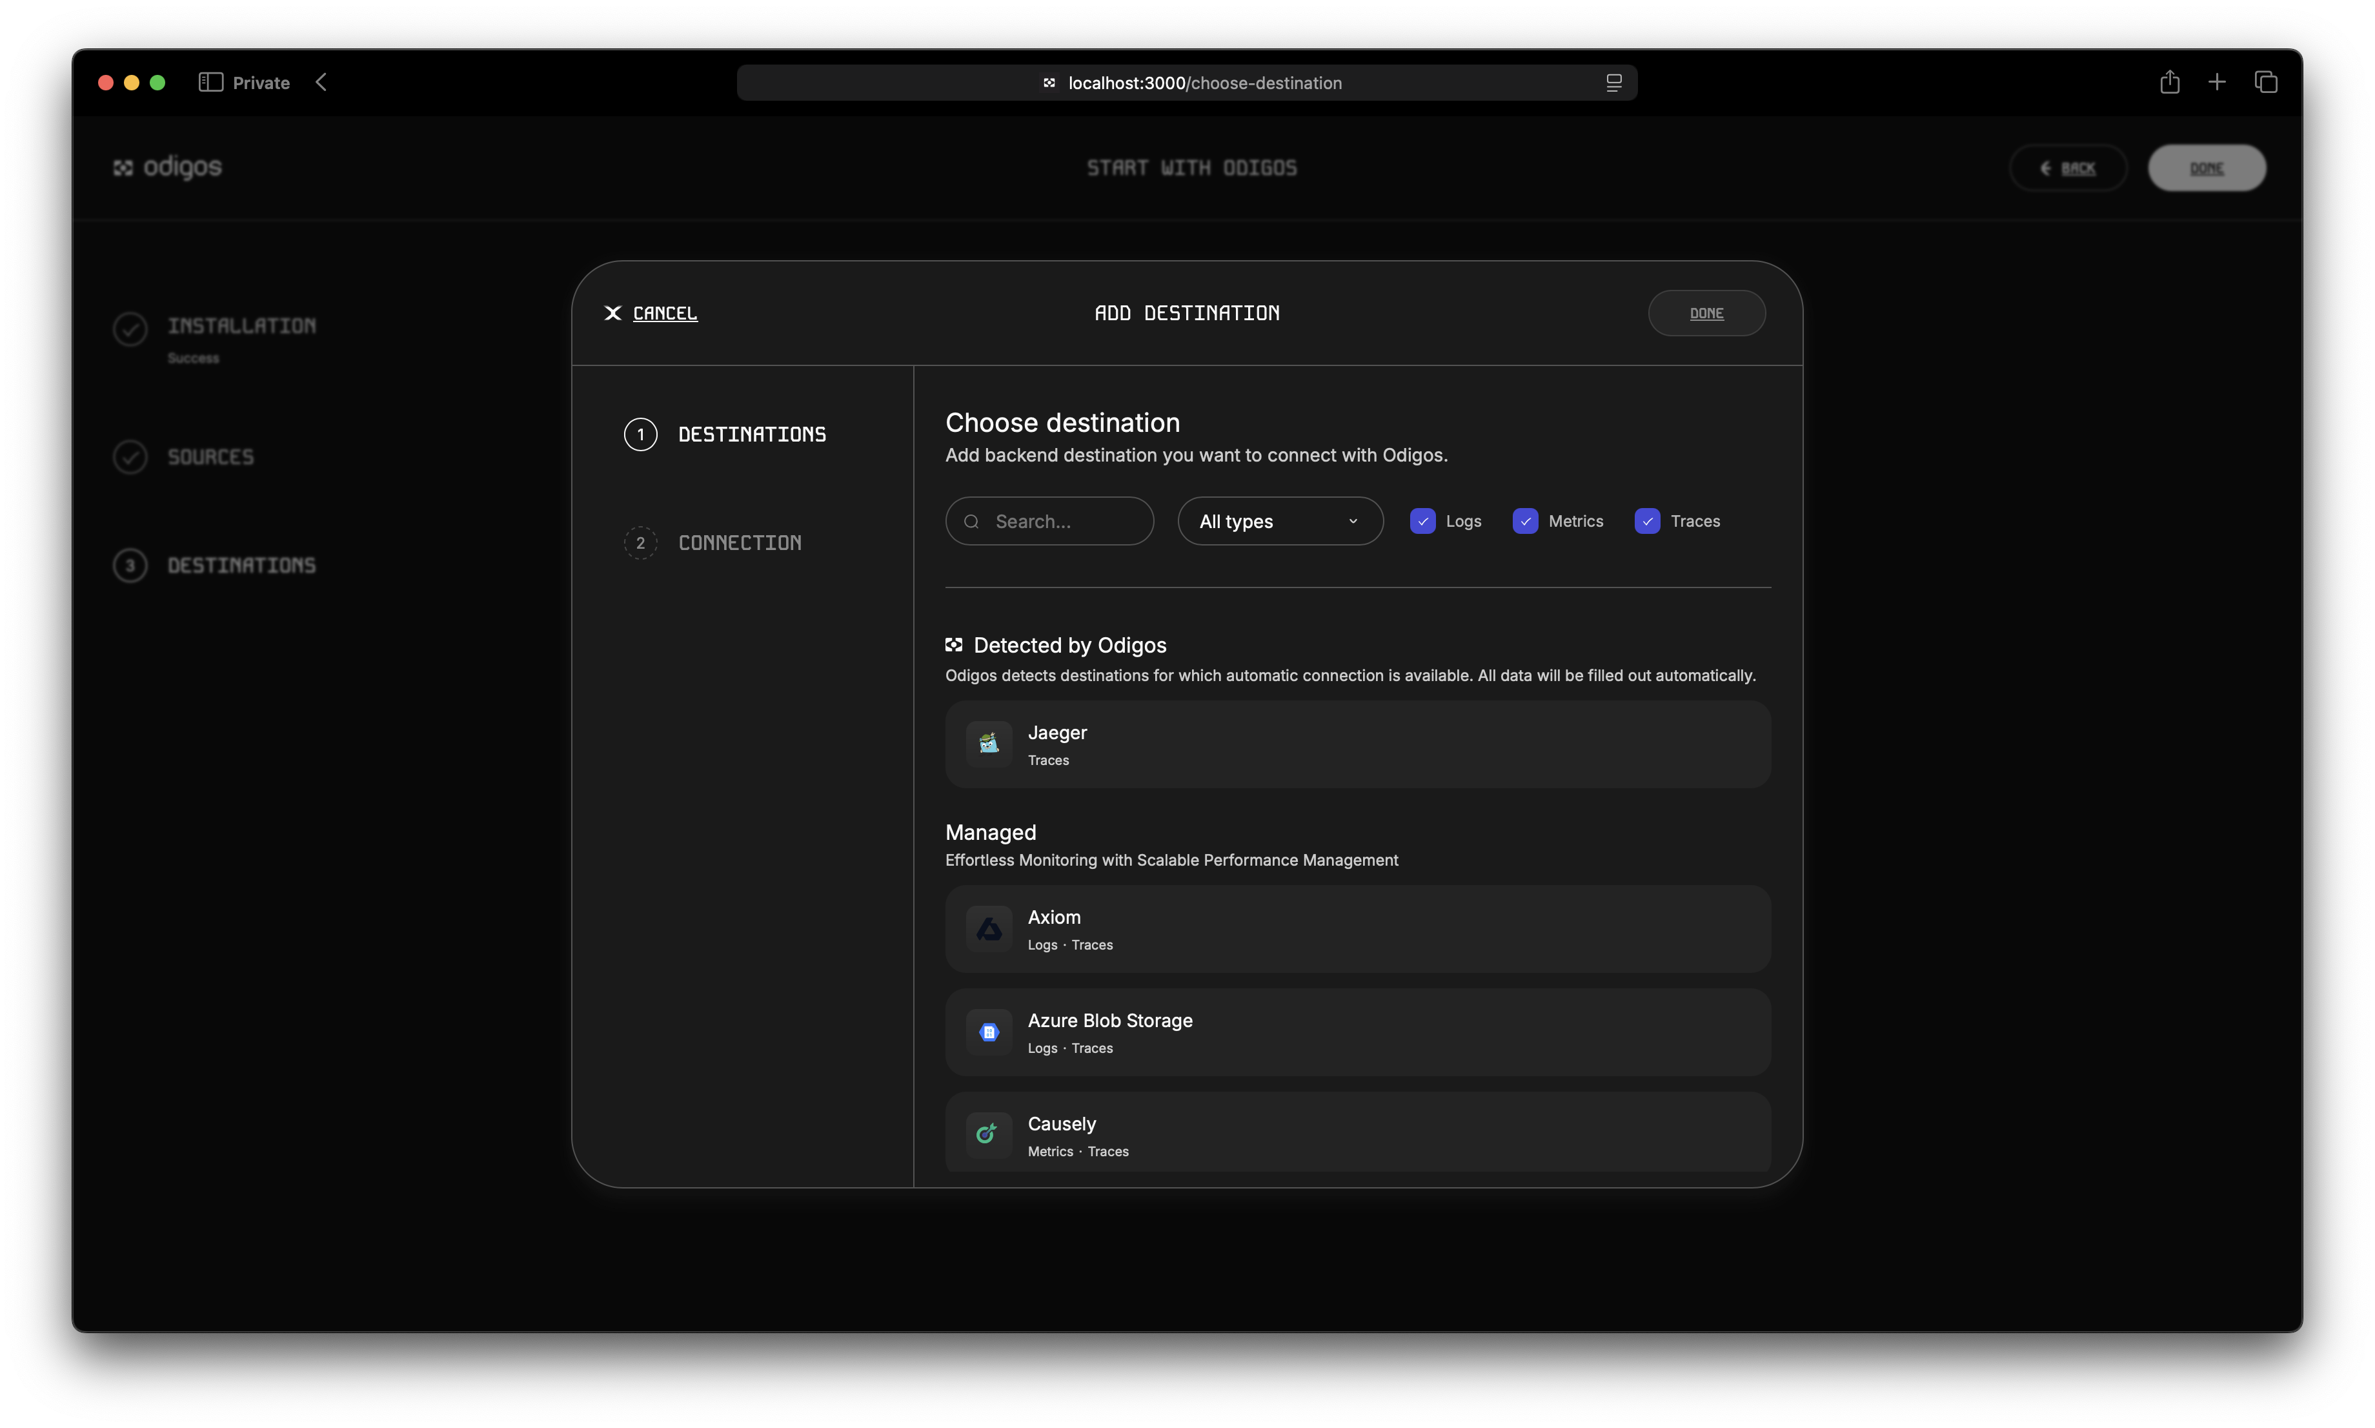This screenshot has width=2375, height=1428.
Task: Click the browser address bar
Action: click(1186, 83)
